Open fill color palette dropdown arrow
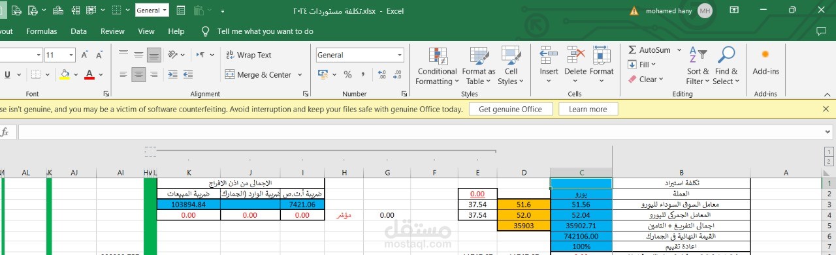Viewport: 836px width, 255px height. click(75, 74)
